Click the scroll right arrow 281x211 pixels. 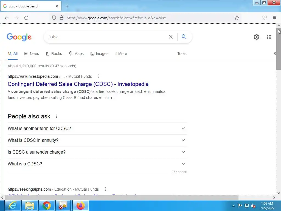coord(274,198)
